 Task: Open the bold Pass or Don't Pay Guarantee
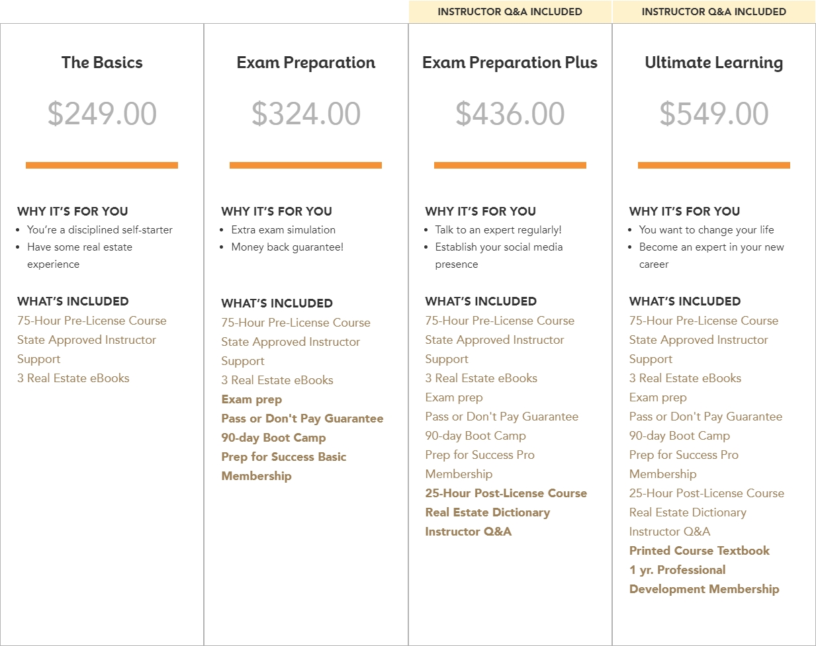(302, 419)
